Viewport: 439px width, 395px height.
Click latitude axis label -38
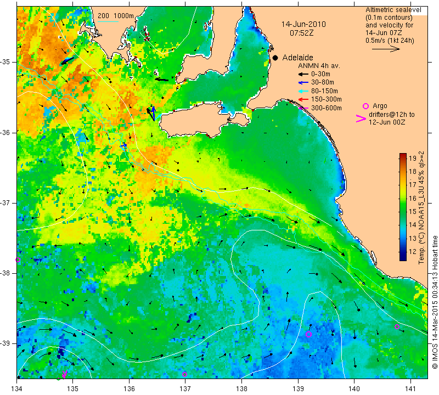pyautogui.click(x=5, y=273)
